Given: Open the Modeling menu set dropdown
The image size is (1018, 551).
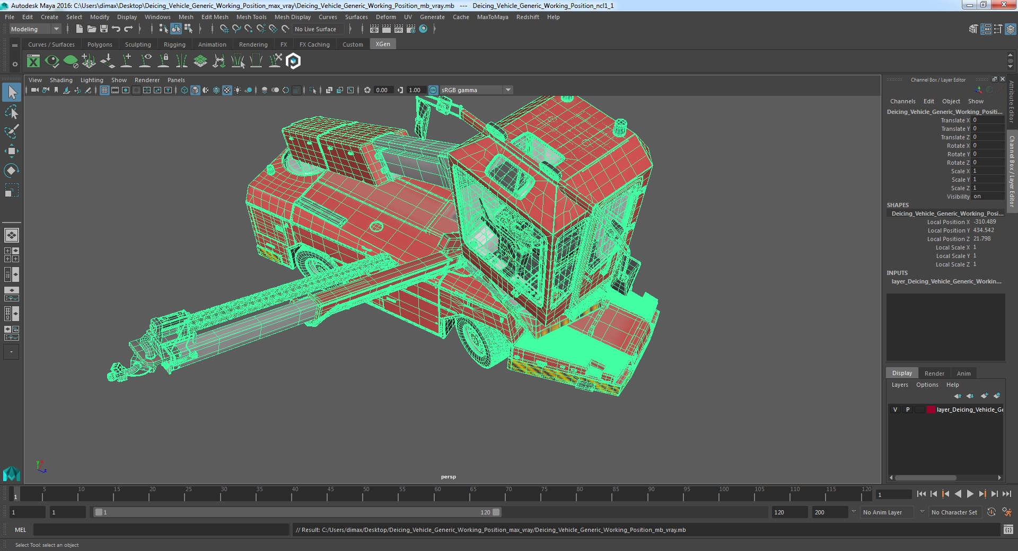Looking at the screenshot, I should point(35,29).
